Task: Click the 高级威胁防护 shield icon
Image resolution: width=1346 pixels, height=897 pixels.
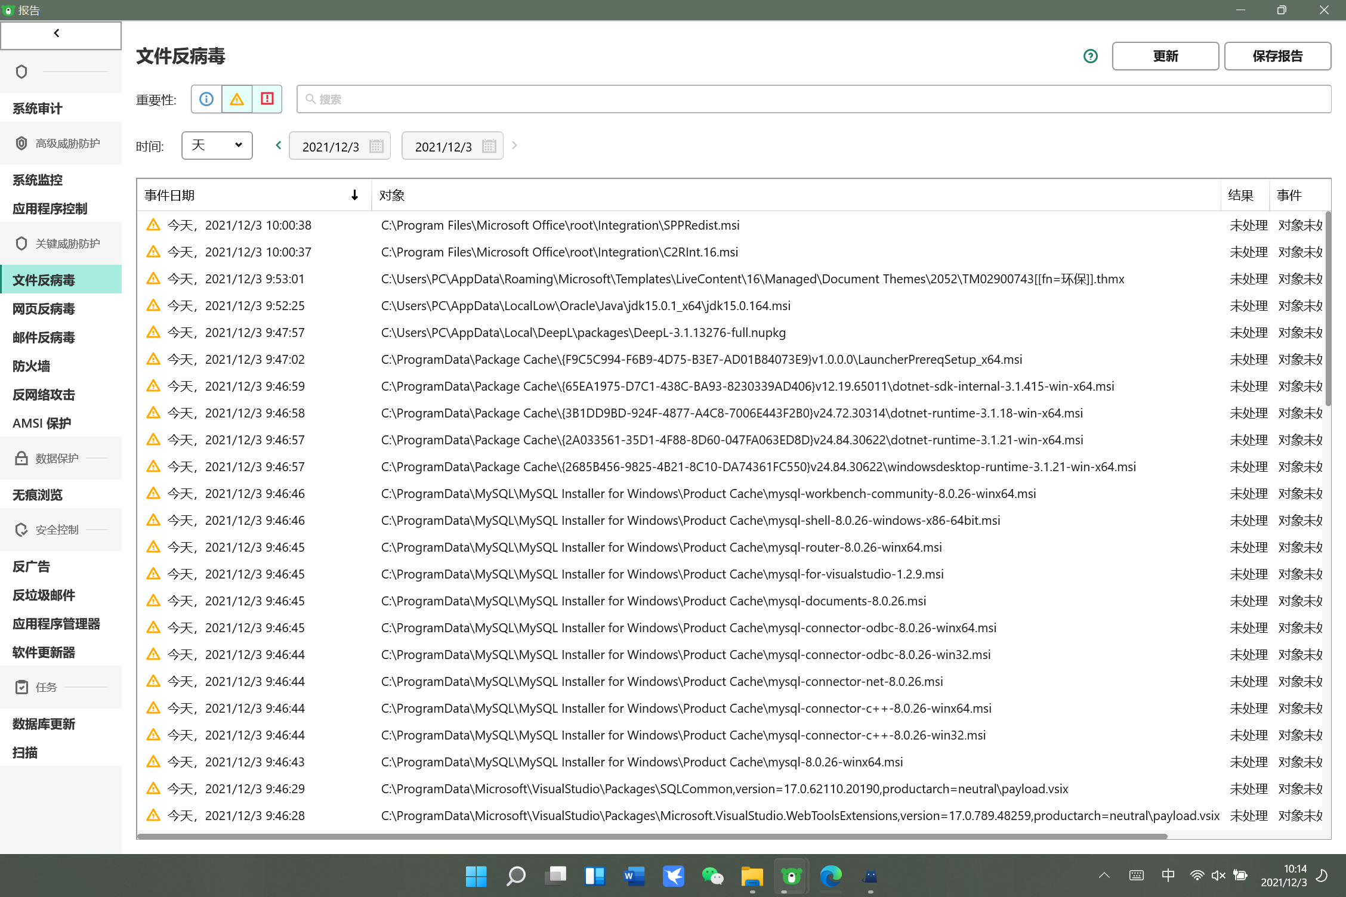Action: tap(21, 143)
